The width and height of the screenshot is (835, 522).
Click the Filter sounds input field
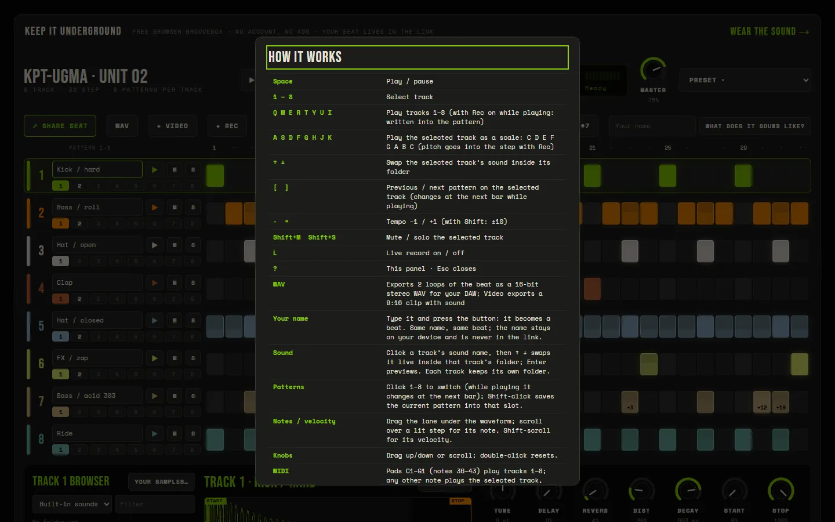[x=155, y=504]
